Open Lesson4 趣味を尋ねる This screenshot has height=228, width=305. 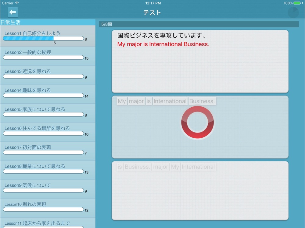[48, 94]
